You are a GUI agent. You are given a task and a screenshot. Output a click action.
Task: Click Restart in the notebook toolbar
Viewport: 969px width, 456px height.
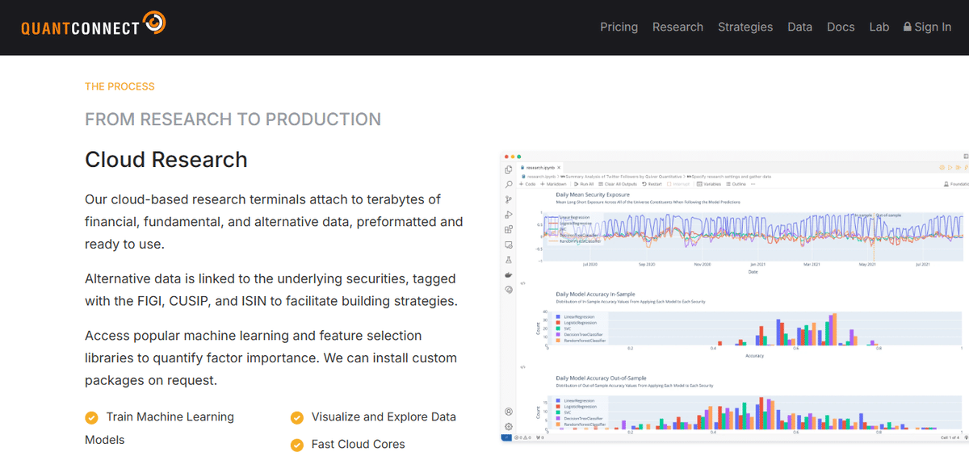(651, 184)
